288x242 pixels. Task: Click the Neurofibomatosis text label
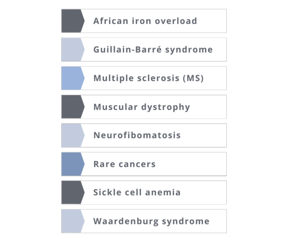(137, 135)
